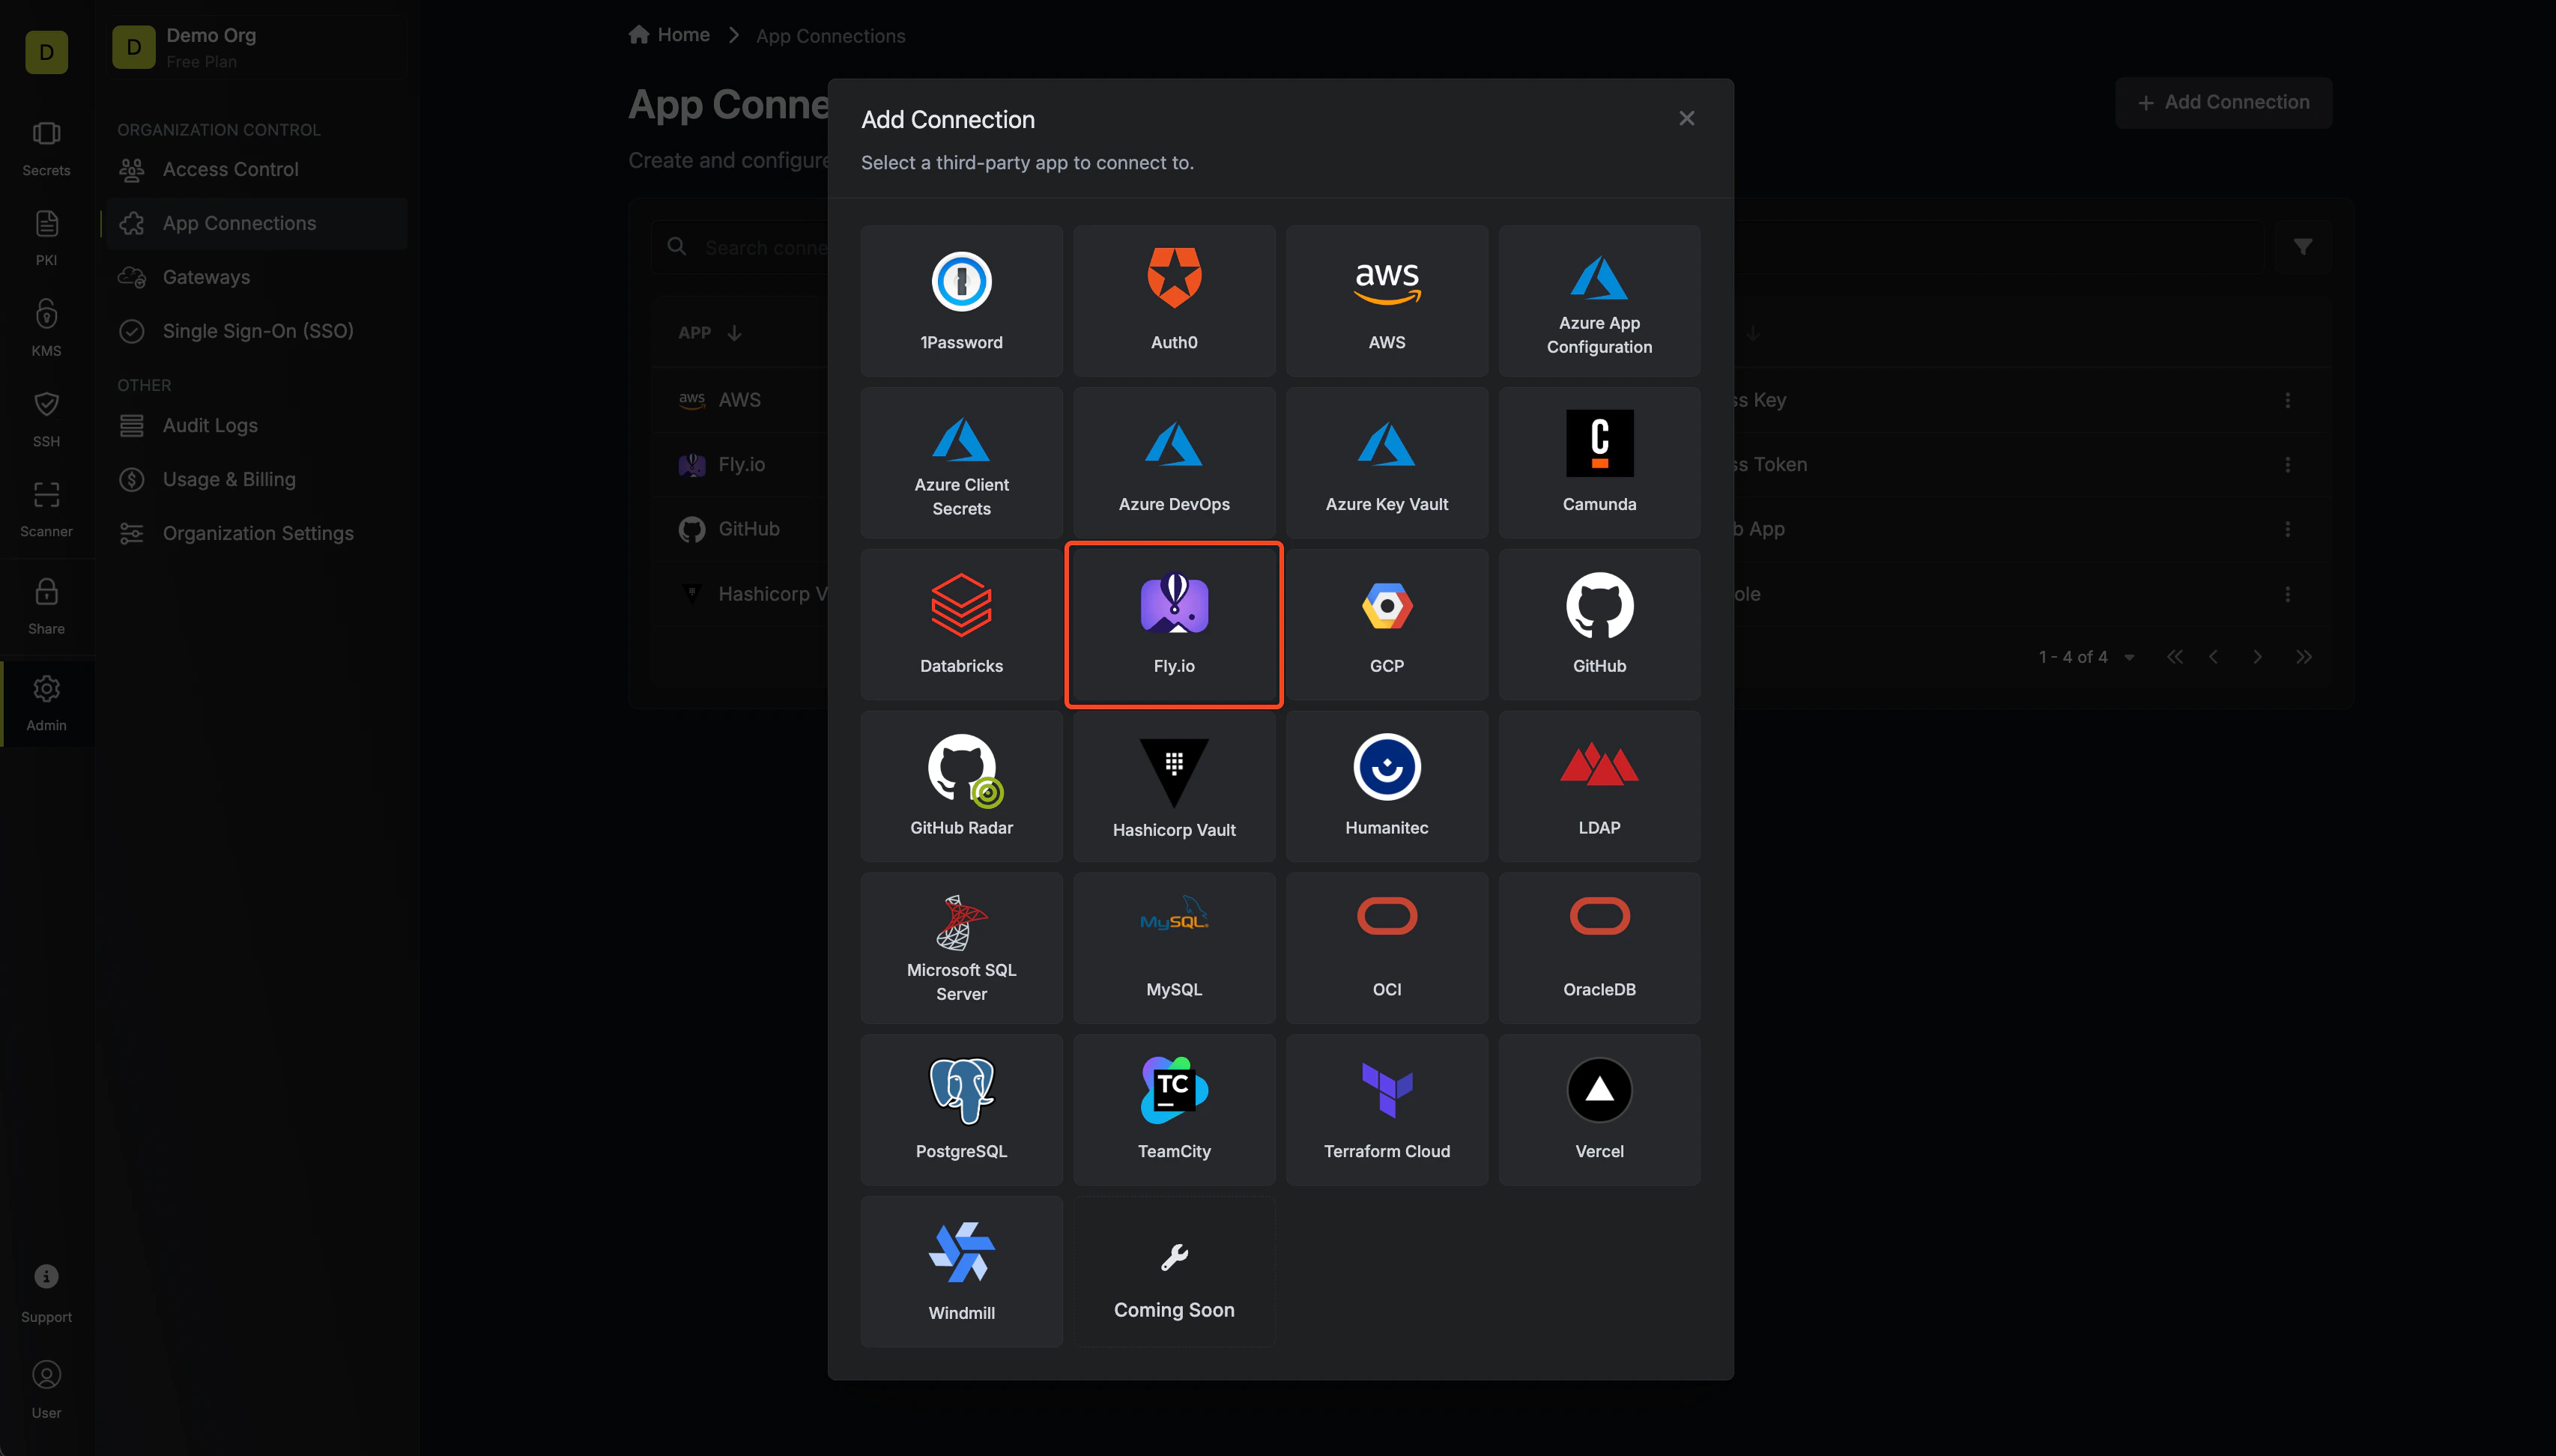Choose Azure Client Secrets tile
Screen dimensions: 2556x1456
pos(961,463)
